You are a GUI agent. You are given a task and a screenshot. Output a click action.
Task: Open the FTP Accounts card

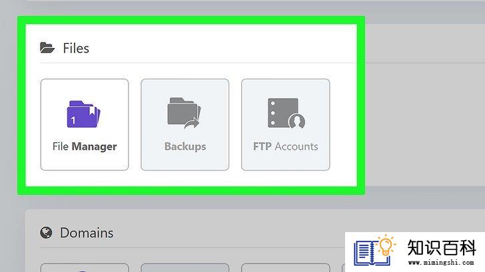[x=286, y=124]
